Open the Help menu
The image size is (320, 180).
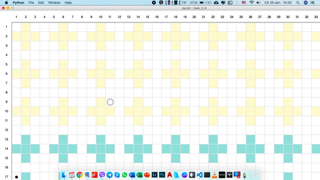click(x=68, y=2)
